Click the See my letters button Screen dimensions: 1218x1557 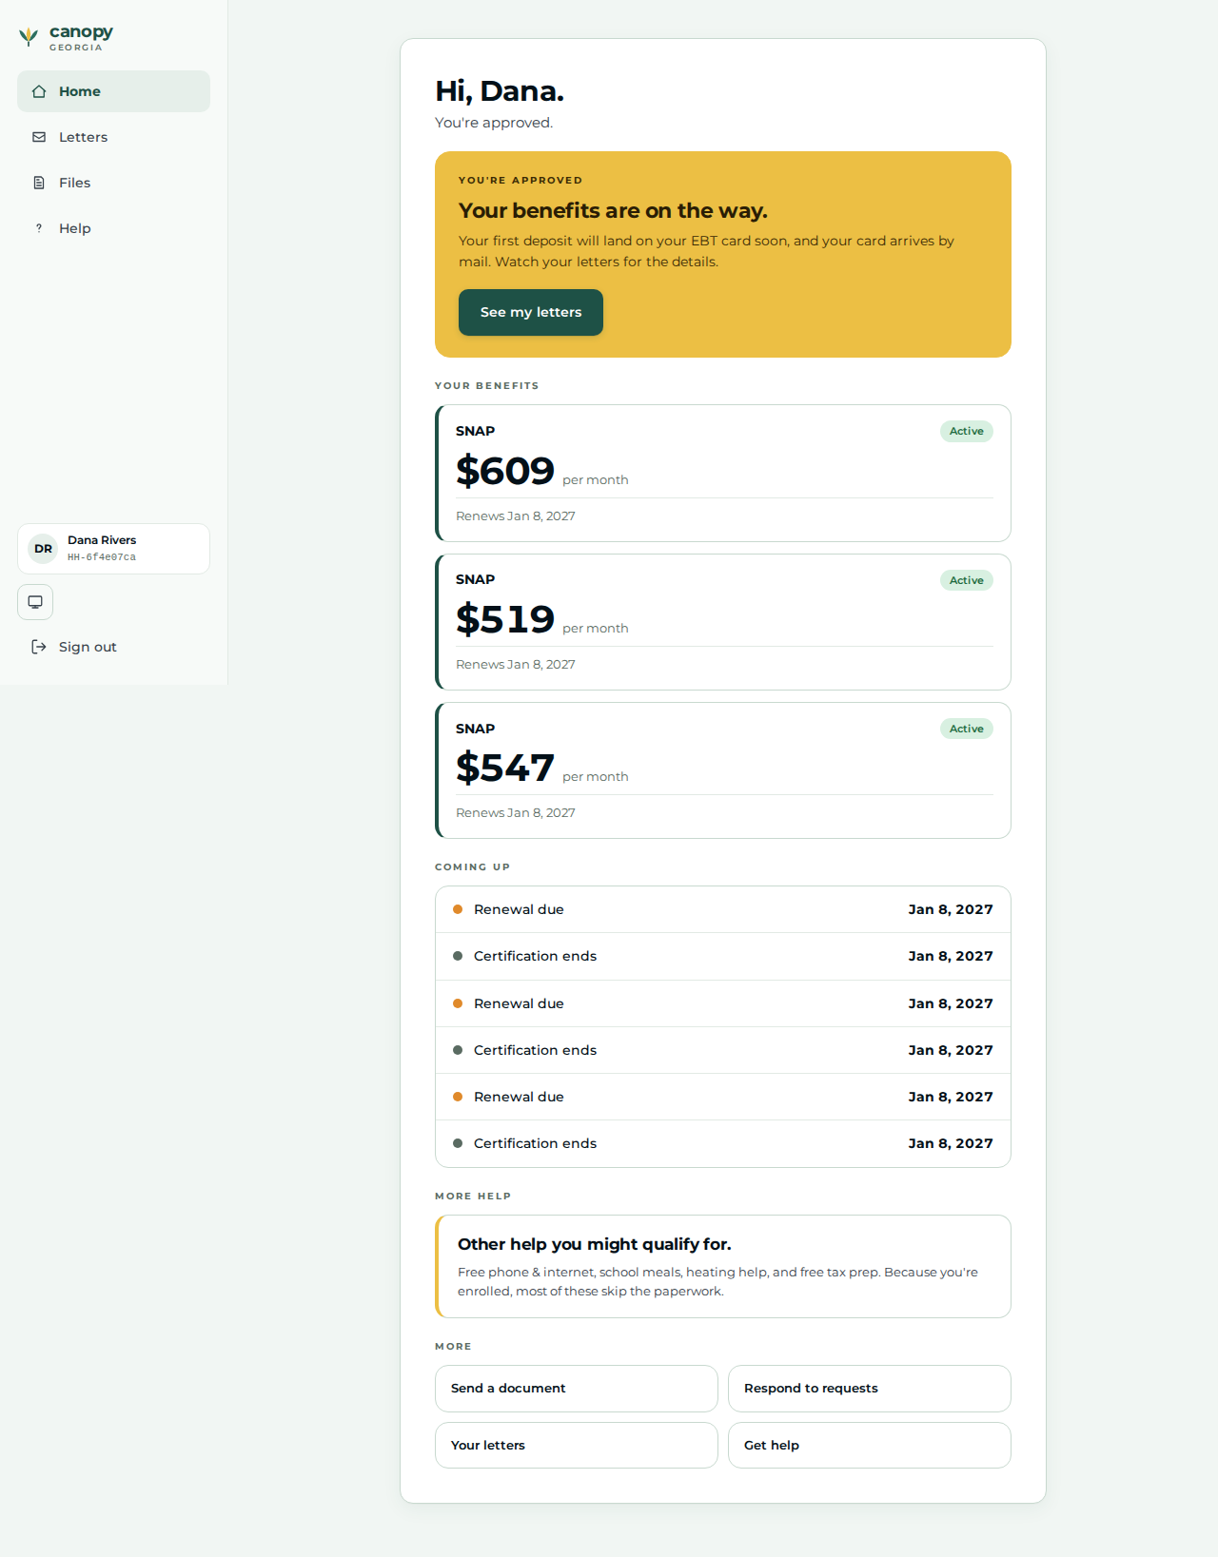[x=531, y=312]
